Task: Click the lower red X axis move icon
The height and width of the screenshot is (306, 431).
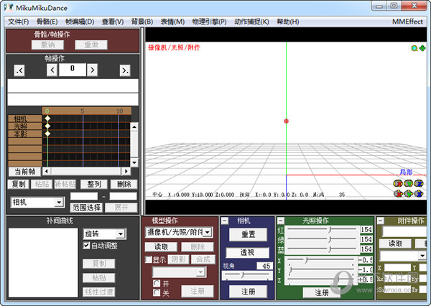Action: point(398,194)
